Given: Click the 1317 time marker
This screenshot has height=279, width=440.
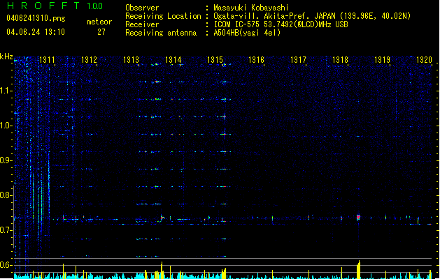Looking at the screenshot, I should click(298, 60).
